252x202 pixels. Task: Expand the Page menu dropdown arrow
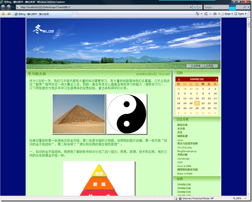coord(232,14)
